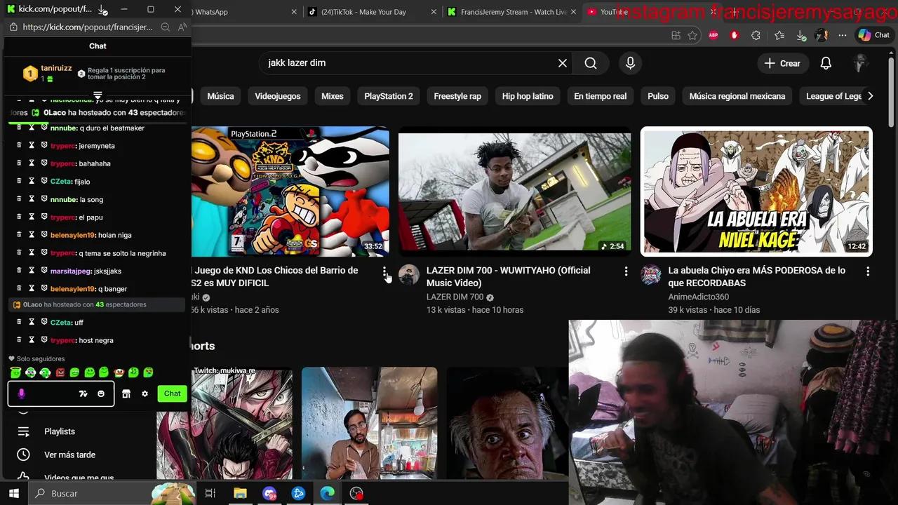898x505 pixels.
Task: Open the Shorts thumbnail with hanging lamp
Action: pyautogui.click(x=370, y=423)
